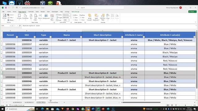Open the Attribute 1 value(s) filter dropdown

(194, 37)
